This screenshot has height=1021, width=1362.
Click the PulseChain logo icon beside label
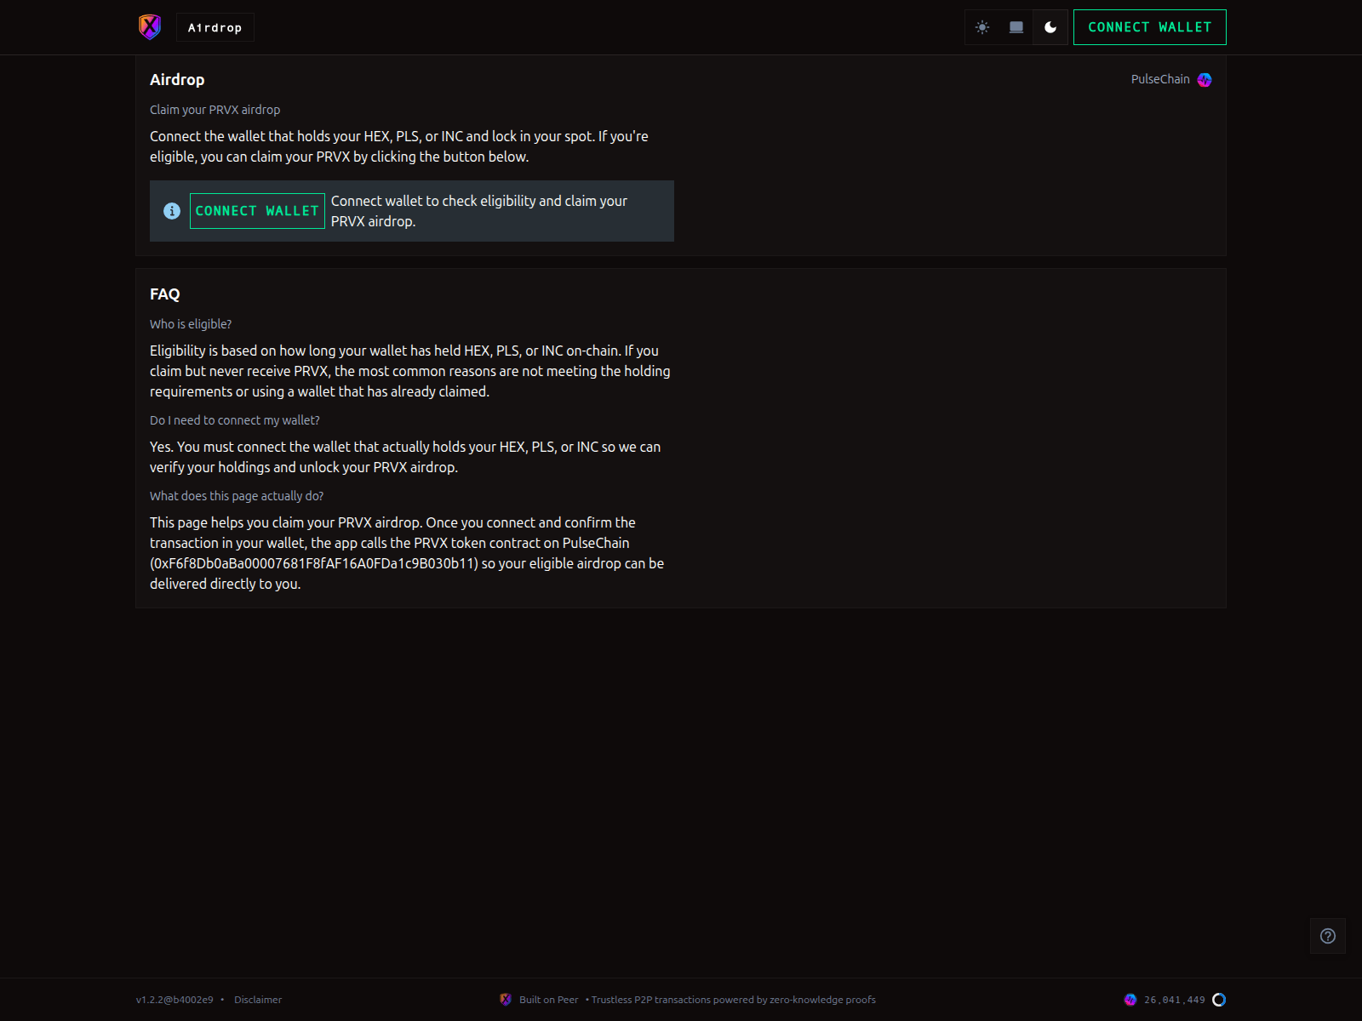point(1205,80)
